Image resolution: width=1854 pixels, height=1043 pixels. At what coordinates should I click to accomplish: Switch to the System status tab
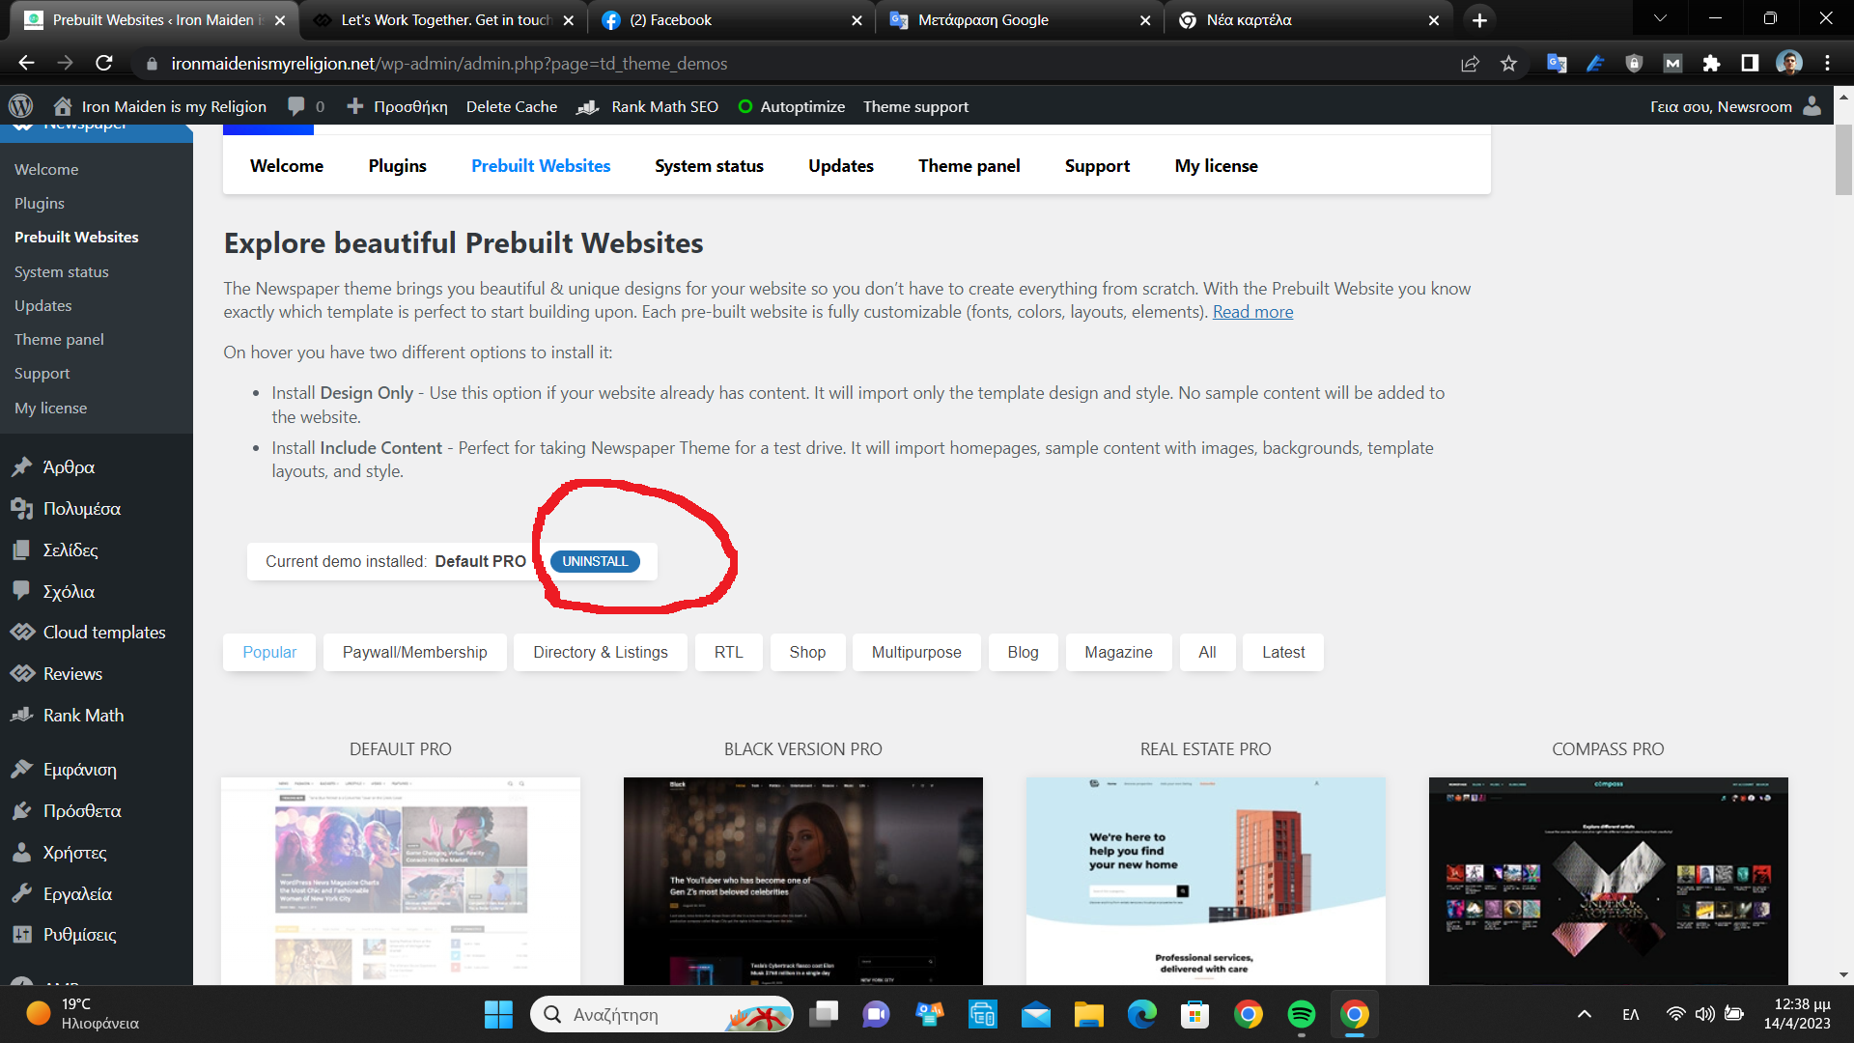tap(709, 166)
